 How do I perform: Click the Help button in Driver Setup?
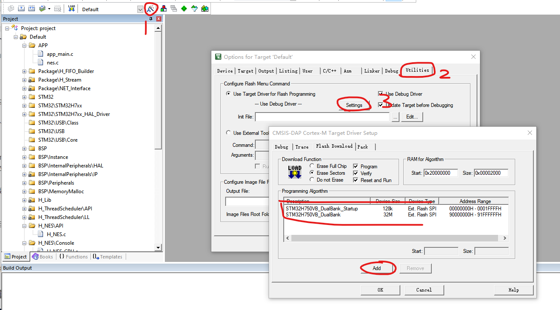pyautogui.click(x=514, y=290)
